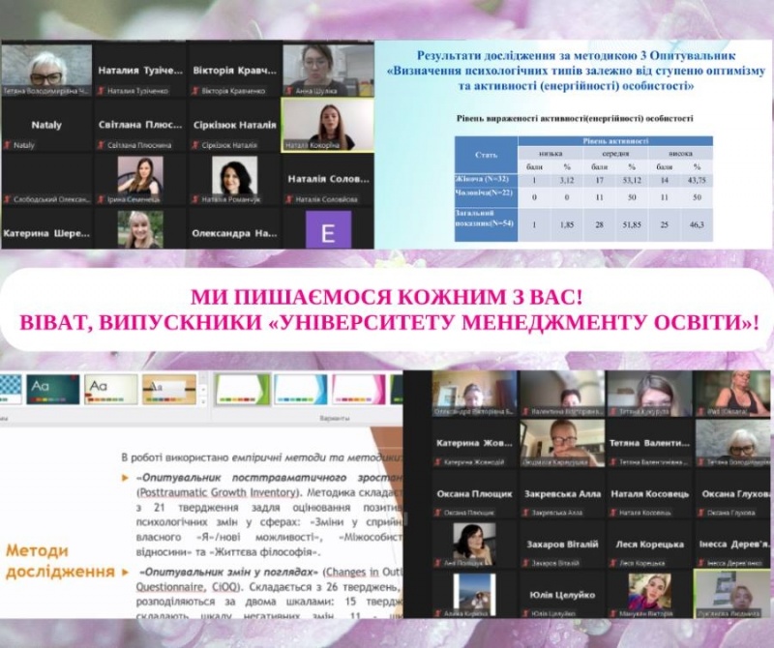774x648 pixels.
Task: Select the Захаров Віталій participant tile
Action: [x=563, y=545]
